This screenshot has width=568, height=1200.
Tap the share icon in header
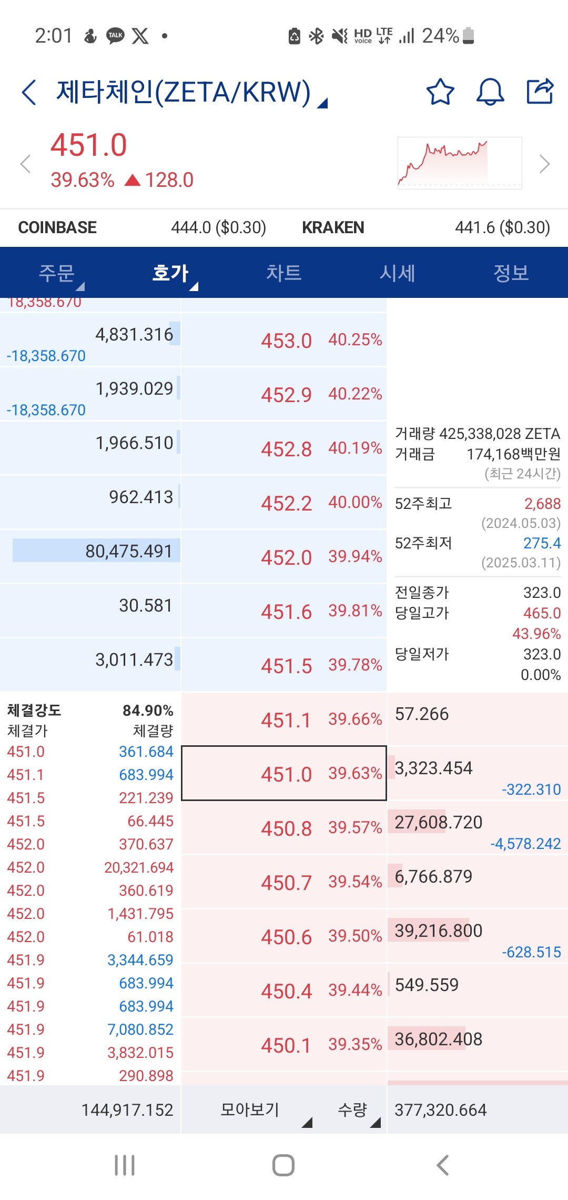[x=540, y=92]
